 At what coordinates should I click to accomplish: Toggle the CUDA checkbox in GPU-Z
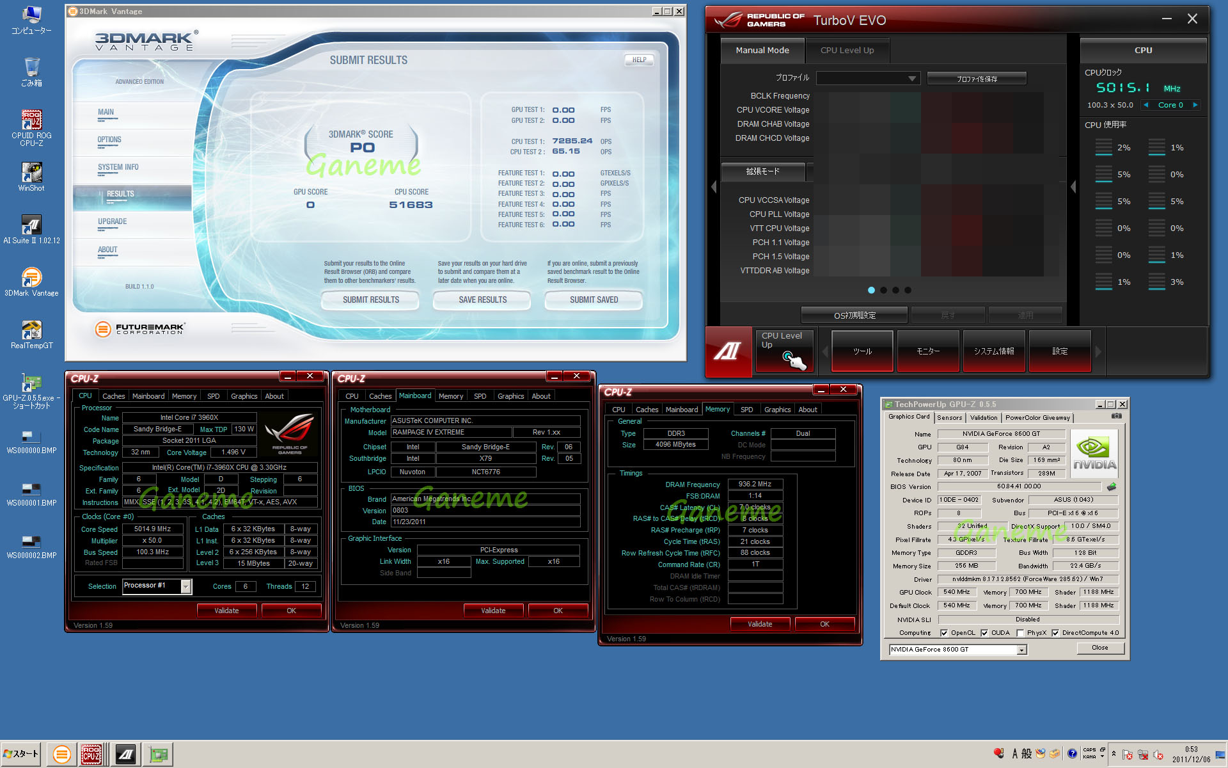[984, 633]
